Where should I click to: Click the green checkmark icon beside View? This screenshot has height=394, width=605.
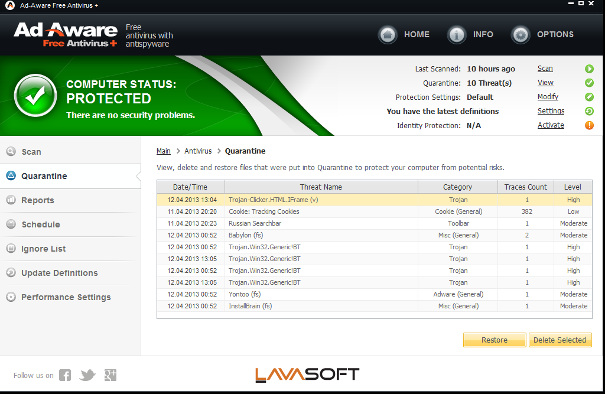pyautogui.click(x=589, y=83)
